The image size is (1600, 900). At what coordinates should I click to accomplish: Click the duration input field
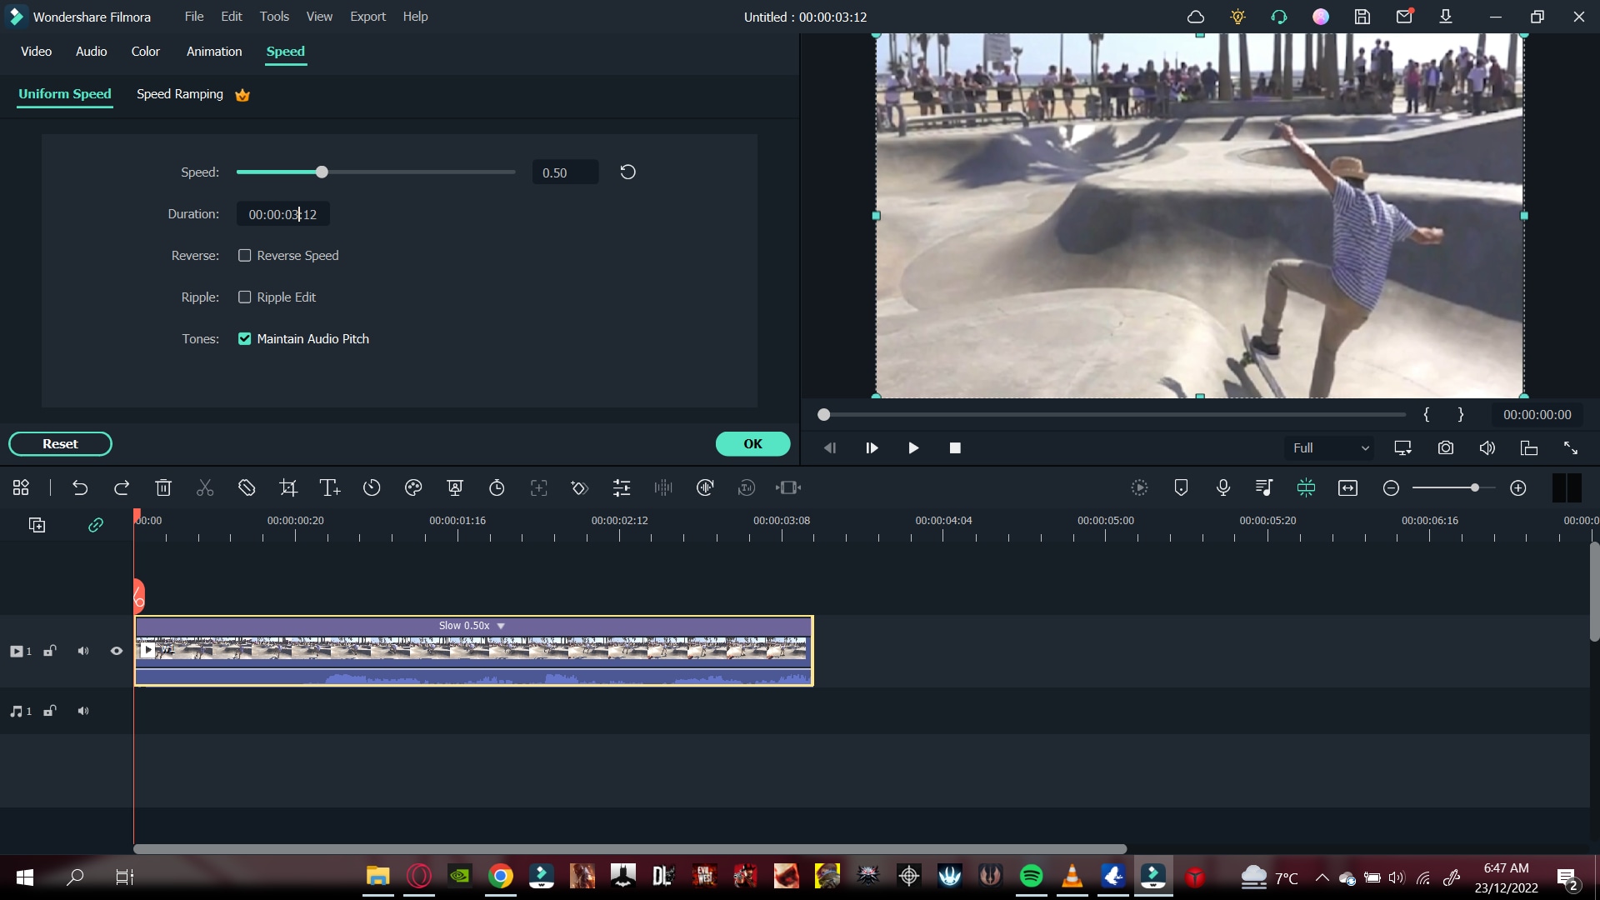[x=282, y=214]
